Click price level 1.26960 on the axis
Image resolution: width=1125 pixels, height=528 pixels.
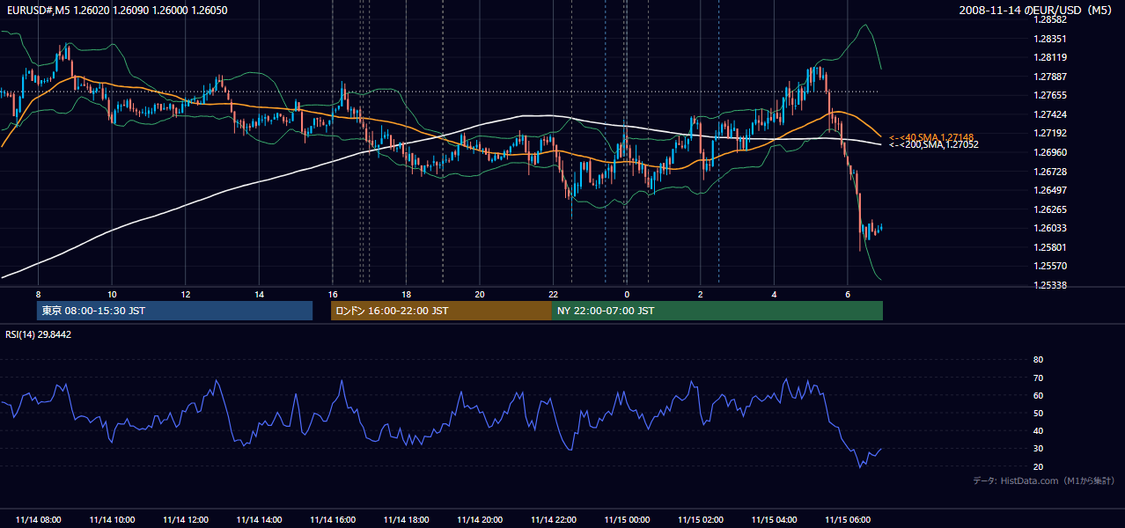click(x=1050, y=152)
